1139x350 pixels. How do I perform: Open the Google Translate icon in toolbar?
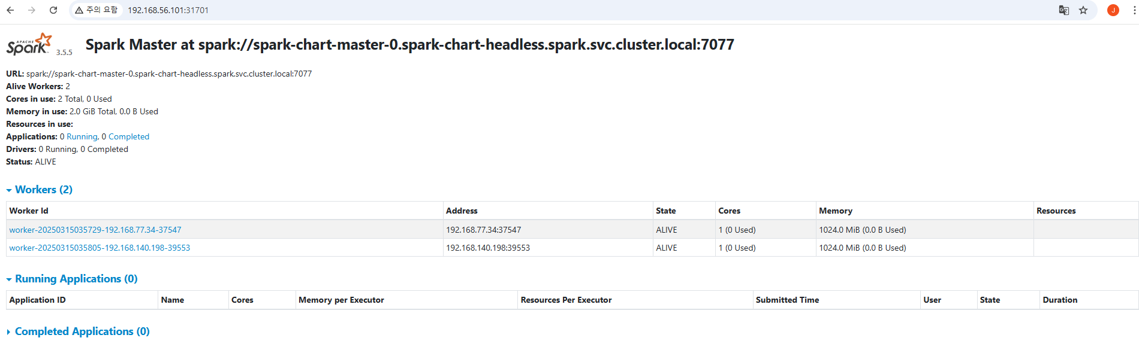[1063, 10]
